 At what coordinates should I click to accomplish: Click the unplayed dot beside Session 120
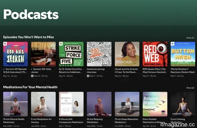(32, 69)
